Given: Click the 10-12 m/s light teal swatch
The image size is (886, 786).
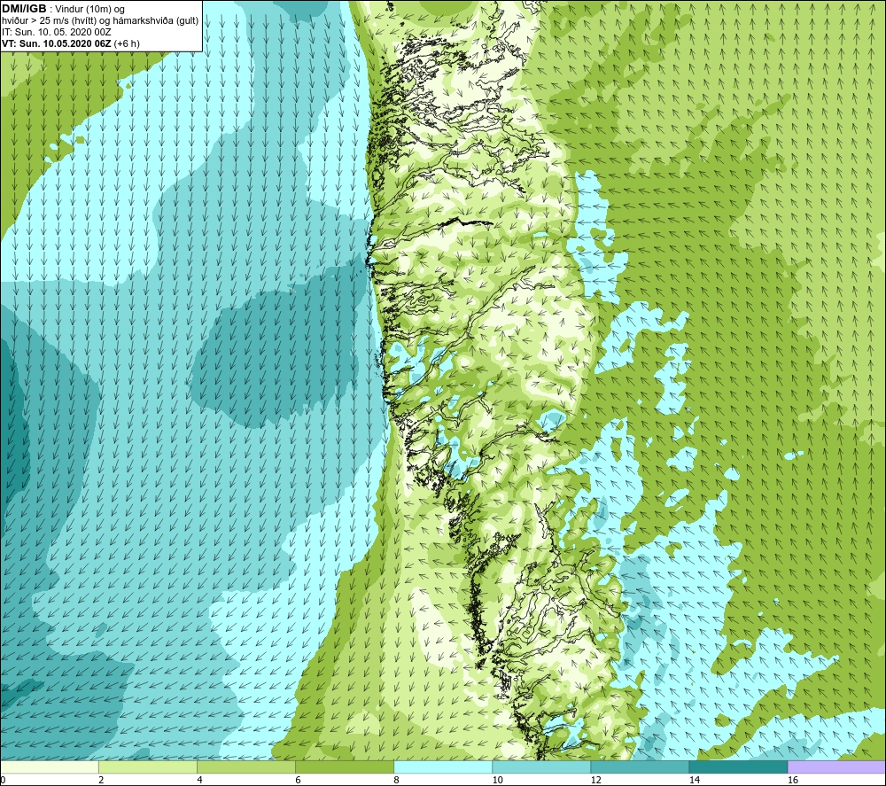Looking at the screenshot, I should coord(541,767).
